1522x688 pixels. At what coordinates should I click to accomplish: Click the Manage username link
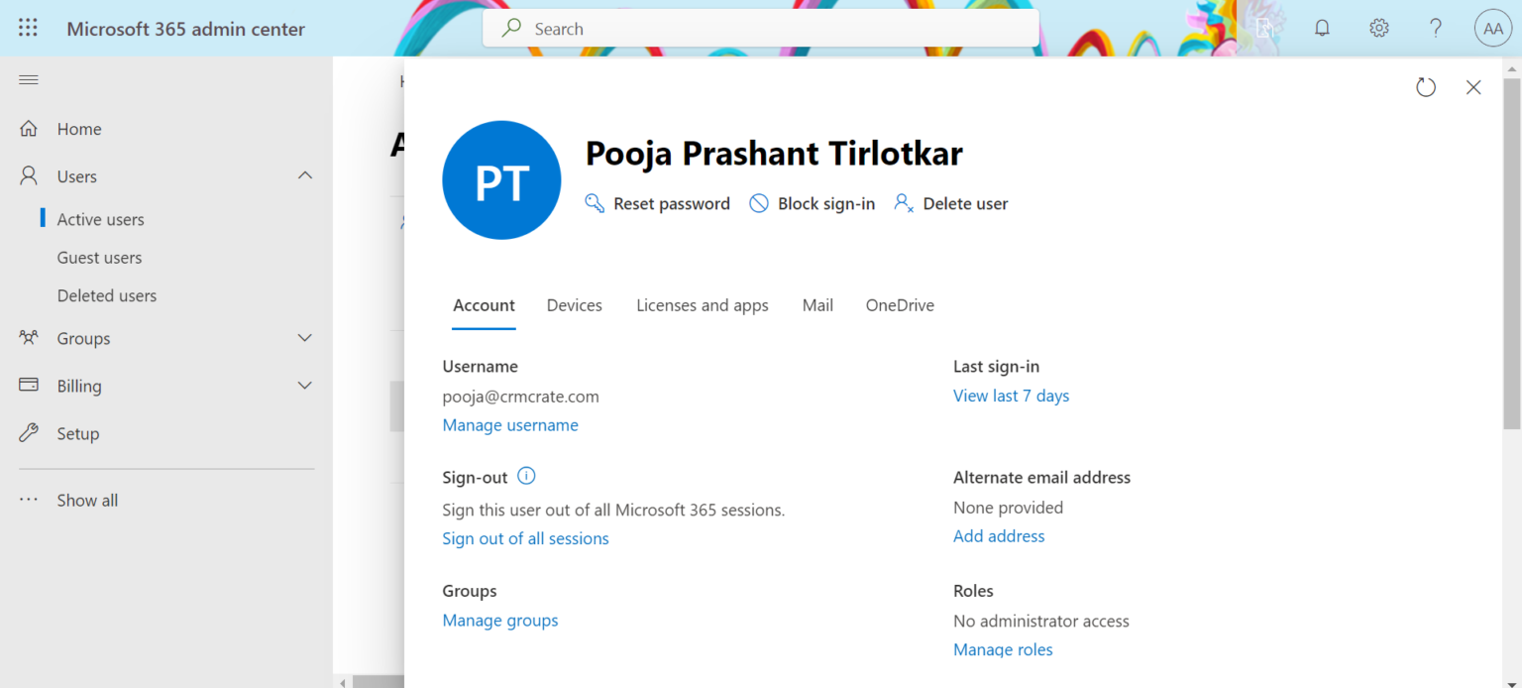tap(510, 425)
